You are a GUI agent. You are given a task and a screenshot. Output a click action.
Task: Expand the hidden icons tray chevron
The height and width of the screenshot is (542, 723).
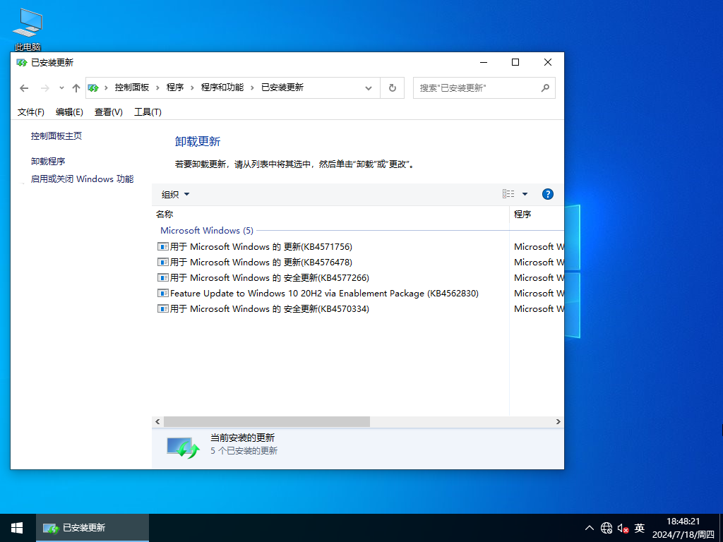point(589,527)
